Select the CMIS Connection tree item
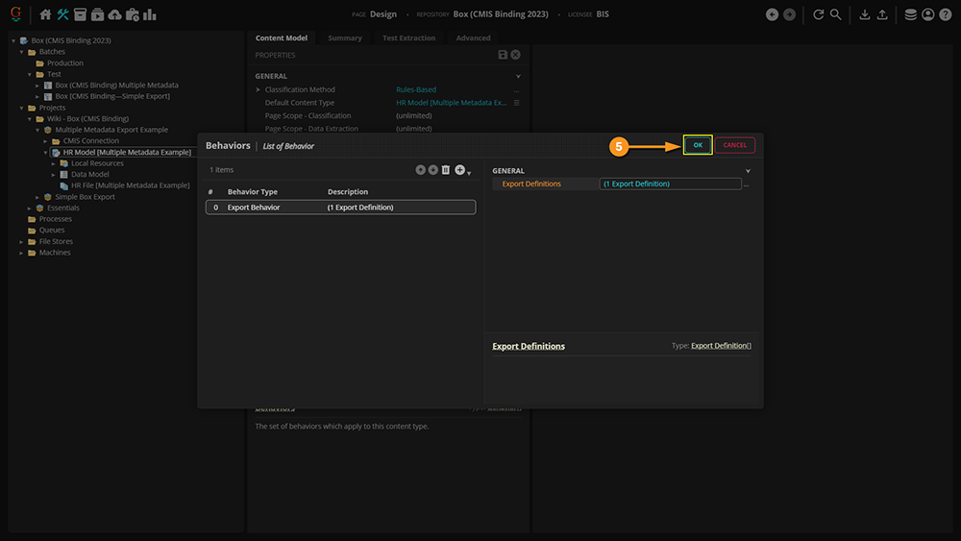 click(91, 141)
